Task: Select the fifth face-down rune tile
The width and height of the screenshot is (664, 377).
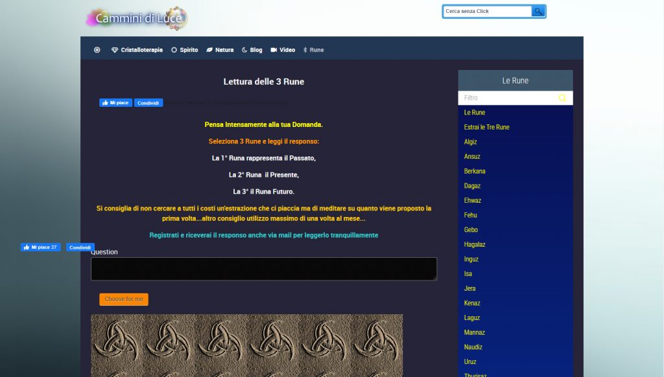Action: coord(325,341)
